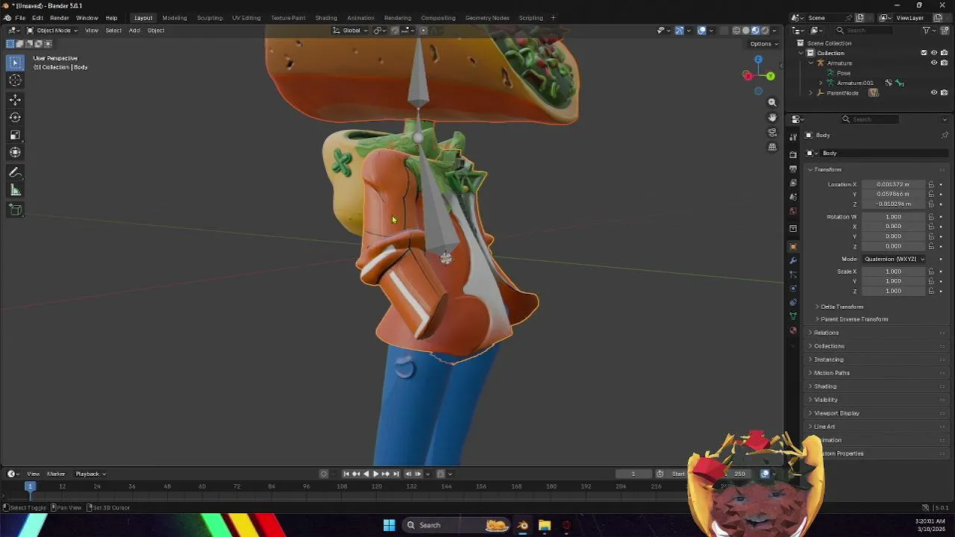Click the current frame number field
Viewport: 955px width, 537px height.
click(x=633, y=474)
